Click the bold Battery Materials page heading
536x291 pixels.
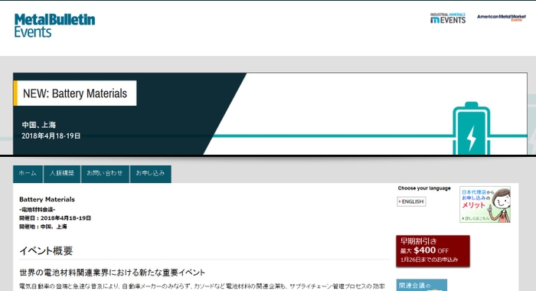click(x=47, y=199)
